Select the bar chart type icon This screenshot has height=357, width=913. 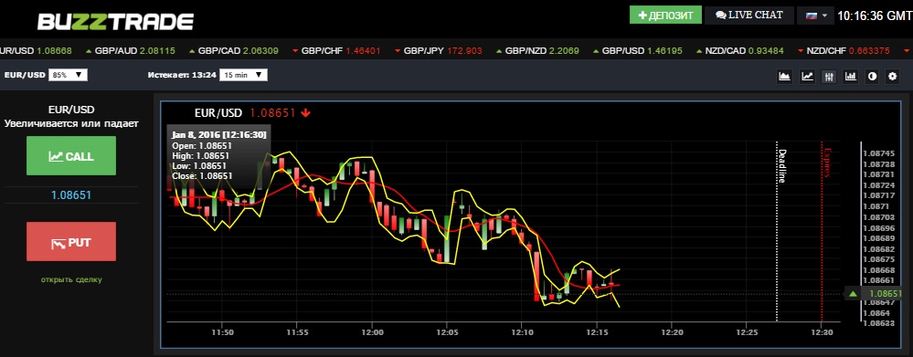(x=851, y=76)
